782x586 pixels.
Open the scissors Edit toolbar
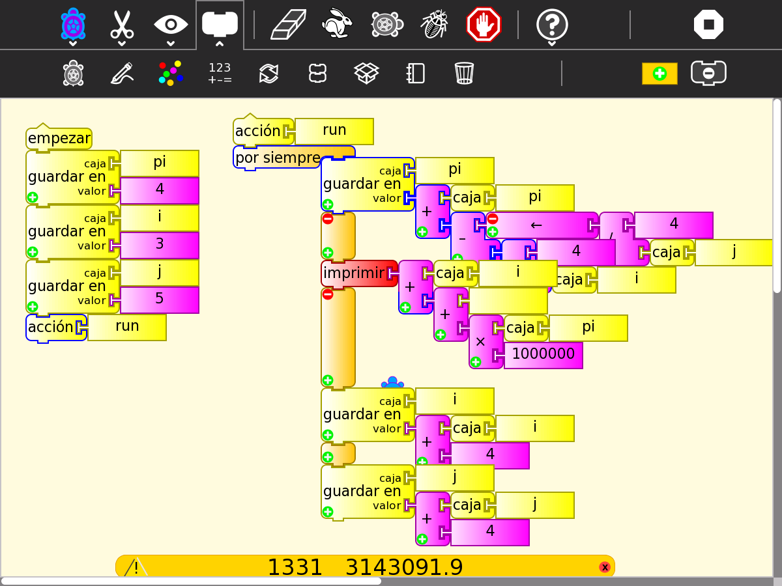coord(122,24)
